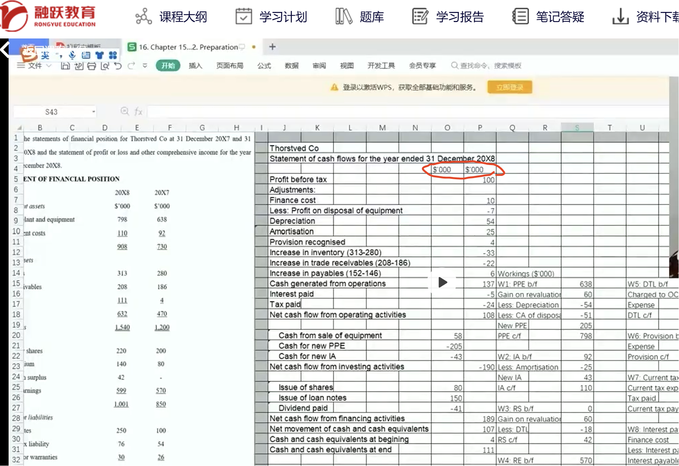This screenshot has width=679, height=466.
Task: Select the 公式 formulas ribbon tab
Action: click(x=264, y=66)
